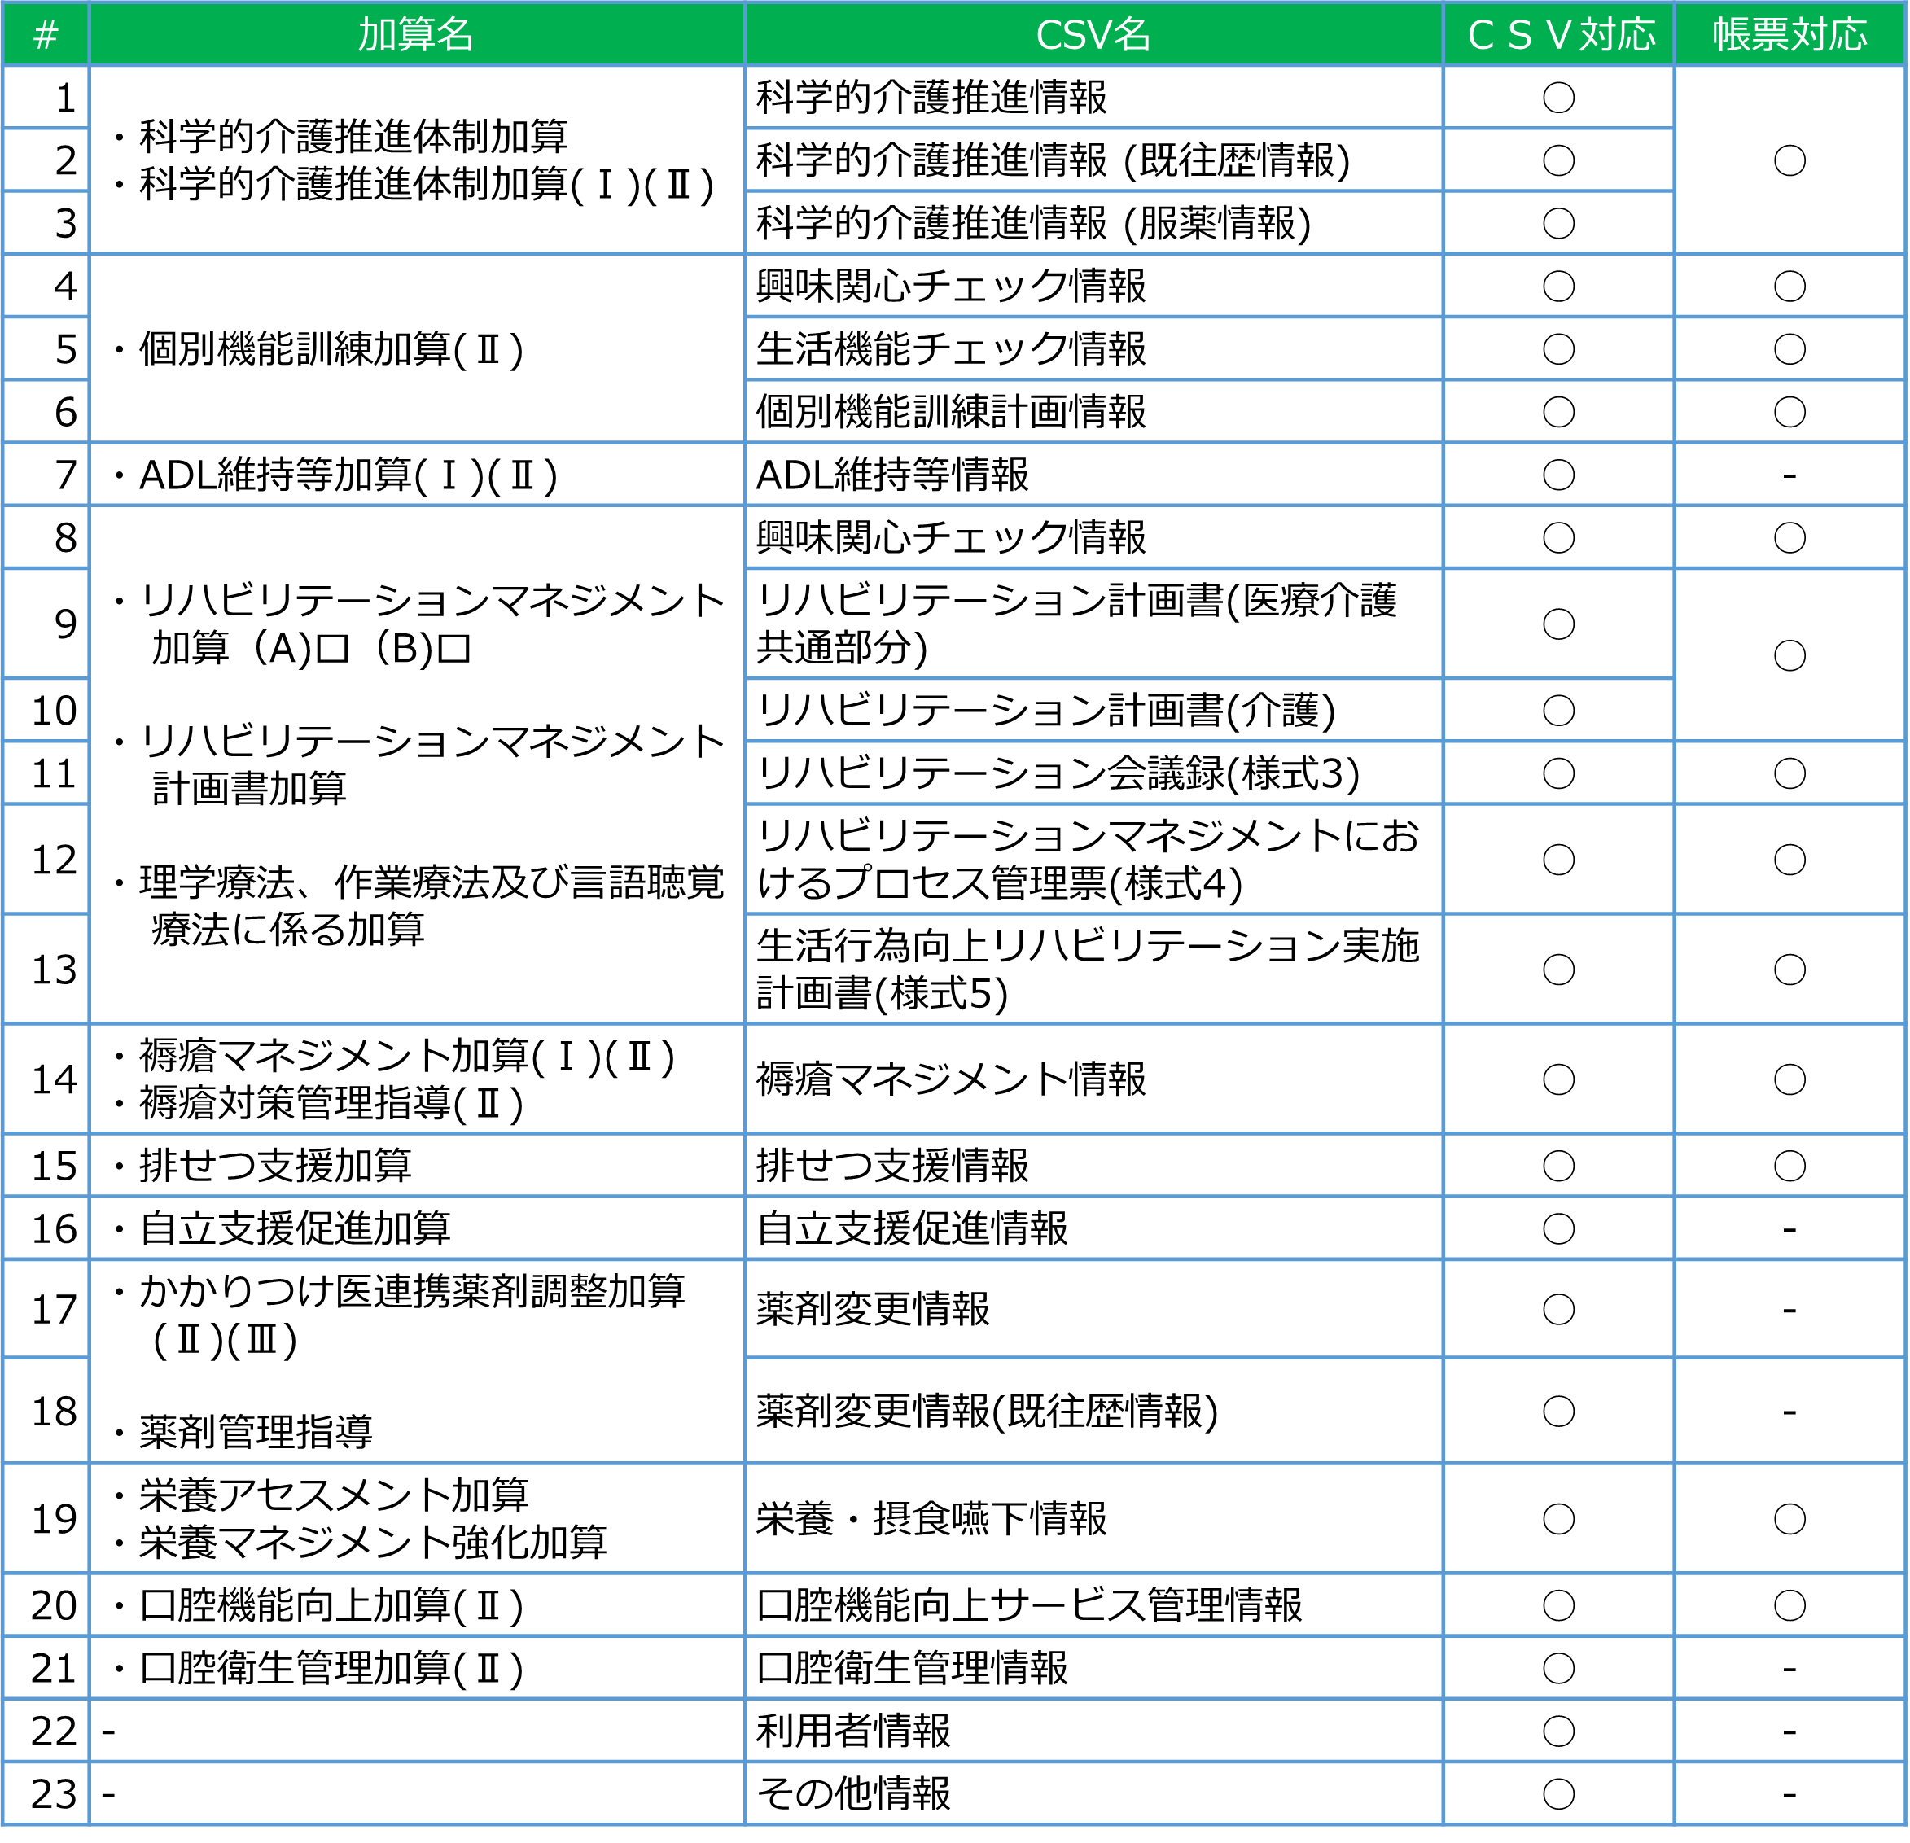Select the 利用者情報 cell
The height and width of the screenshot is (1843, 1910).
coord(1093,1731)
